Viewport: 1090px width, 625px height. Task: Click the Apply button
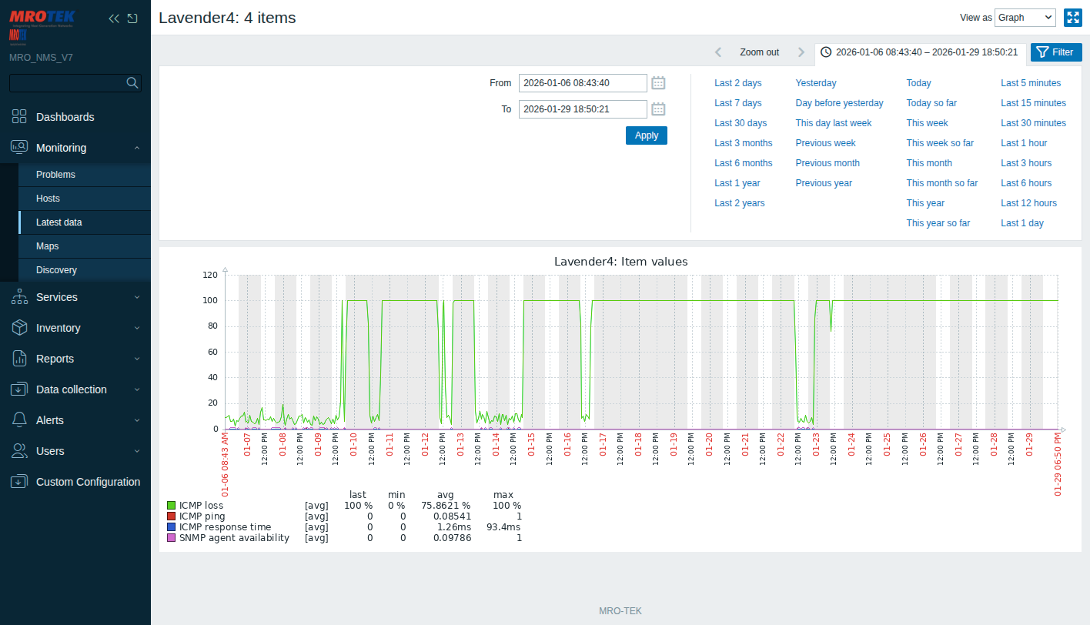tap(647, 135)
